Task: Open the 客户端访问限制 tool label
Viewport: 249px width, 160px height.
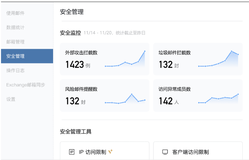Action: point(190,152)
